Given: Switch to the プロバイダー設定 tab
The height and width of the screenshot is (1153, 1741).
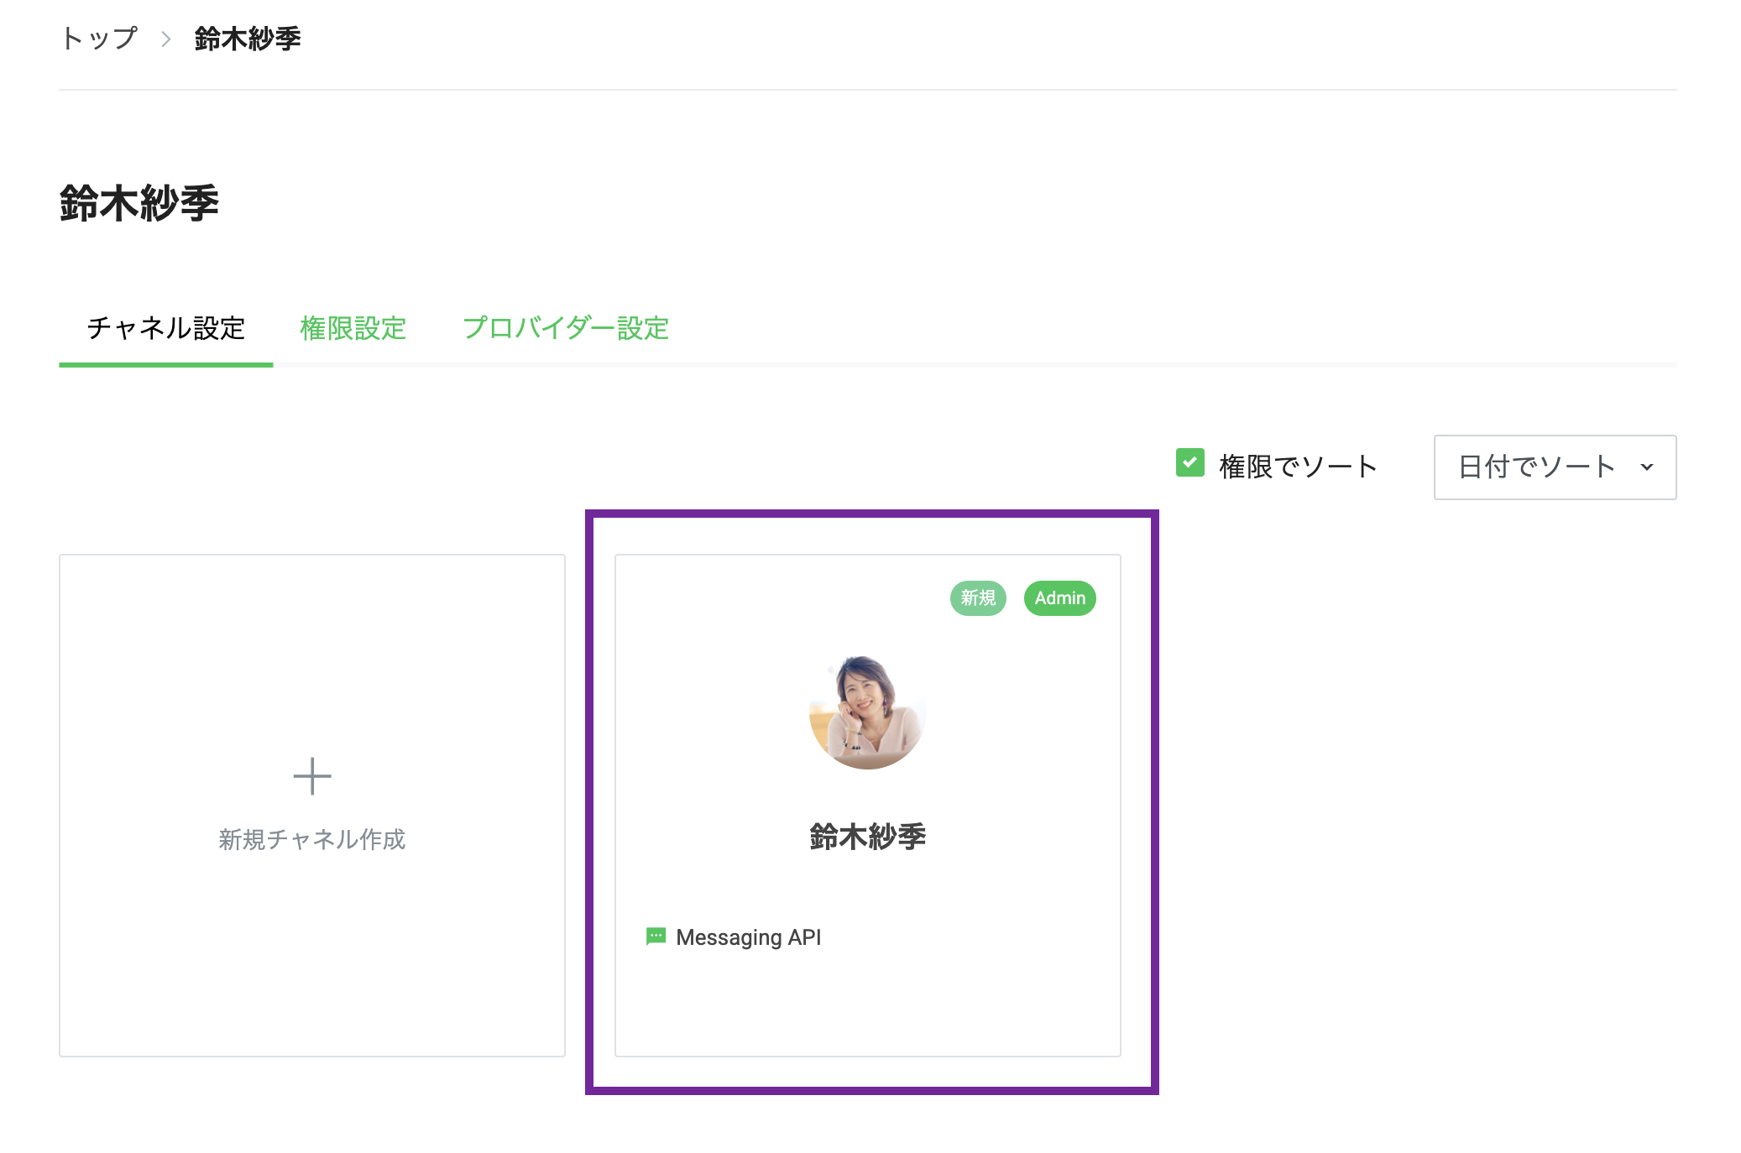Looking at the screenshot, I should click(x=566, y=328).
